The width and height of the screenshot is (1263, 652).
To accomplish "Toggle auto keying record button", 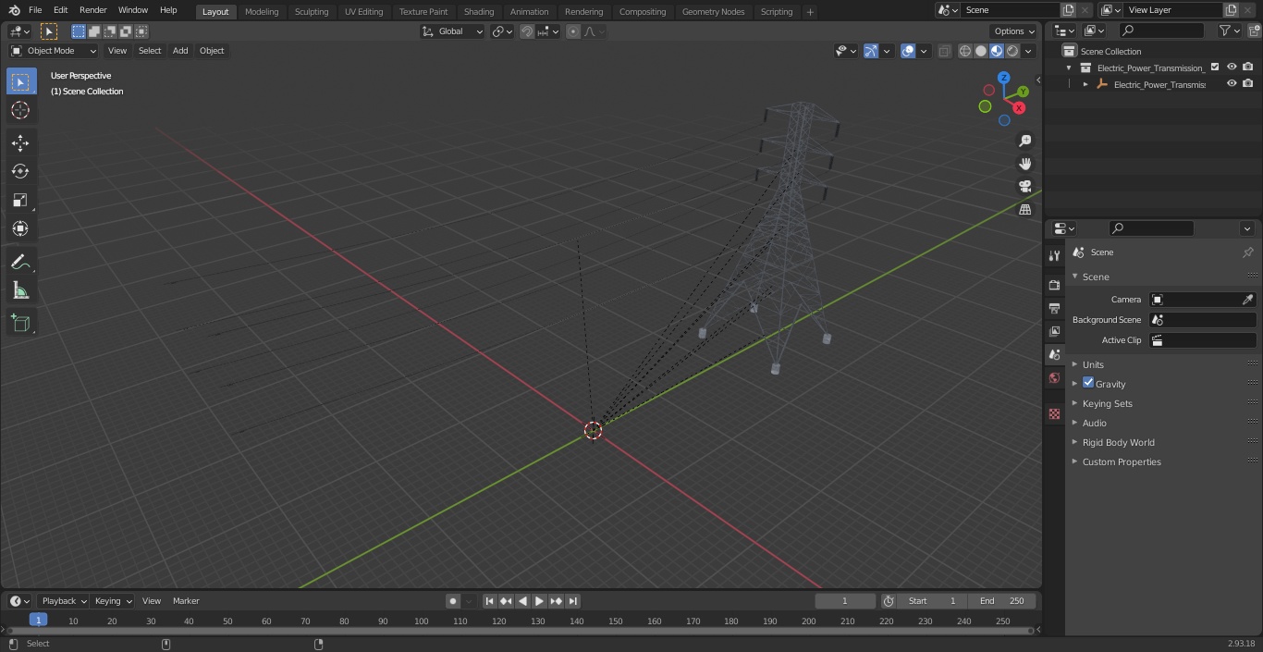I will (x=453, y=601).
